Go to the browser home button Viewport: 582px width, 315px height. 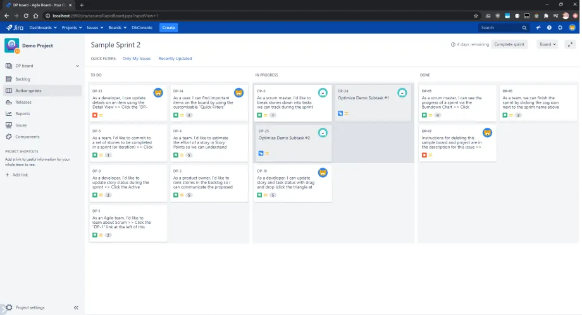pyautogui.click(x=35, y=16)
